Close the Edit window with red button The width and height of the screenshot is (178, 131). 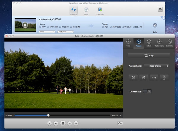click(7, 36)
